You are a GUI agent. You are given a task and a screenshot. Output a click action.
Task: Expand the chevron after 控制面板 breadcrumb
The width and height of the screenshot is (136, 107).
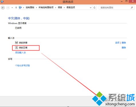pyautogui.click(x=36, y=7)
